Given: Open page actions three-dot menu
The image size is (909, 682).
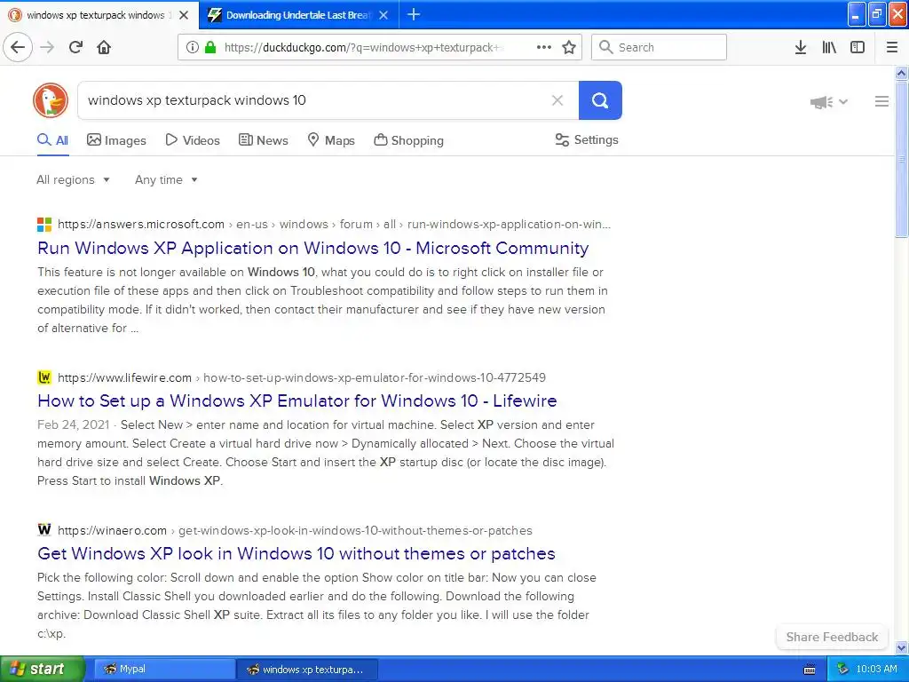Looking at the screenshot, I should 544,47.
